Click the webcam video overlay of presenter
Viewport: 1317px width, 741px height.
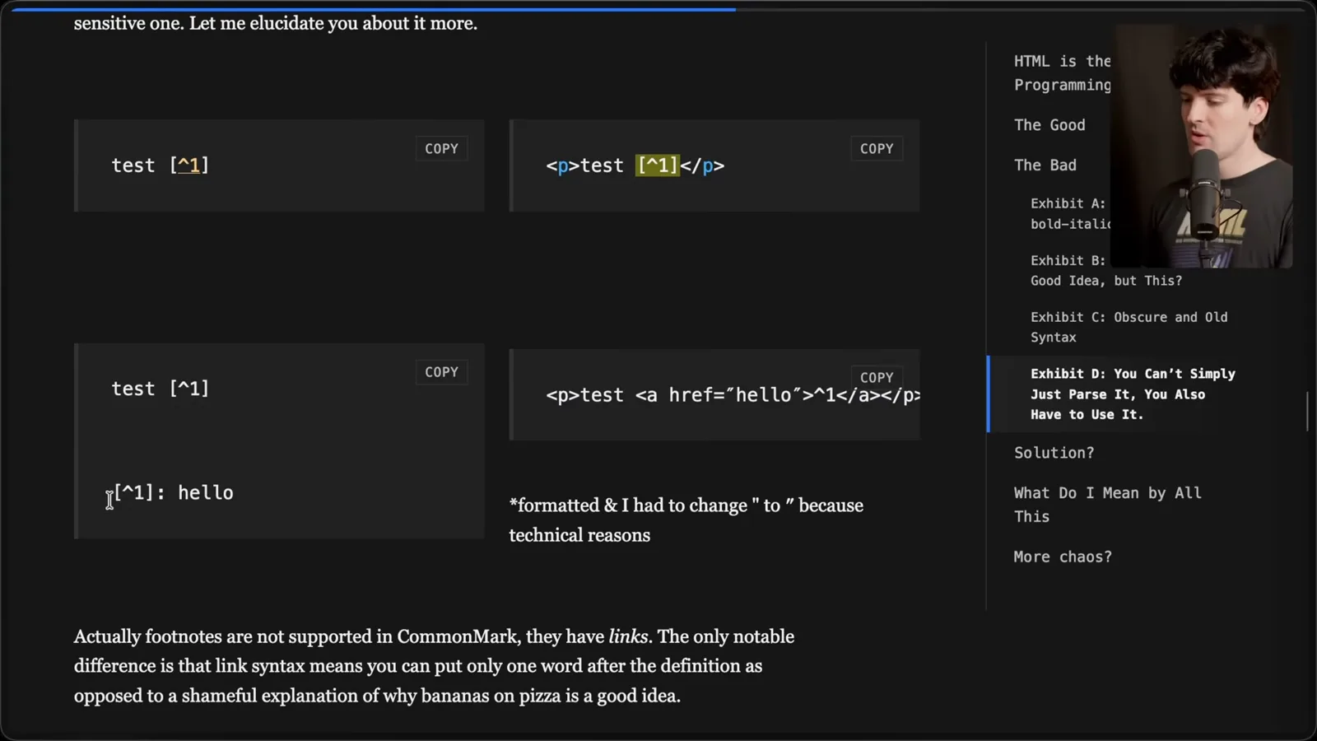1201,147
